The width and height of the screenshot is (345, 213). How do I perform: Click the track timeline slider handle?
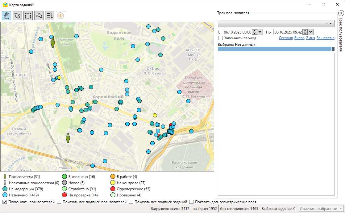click(333, 49)
